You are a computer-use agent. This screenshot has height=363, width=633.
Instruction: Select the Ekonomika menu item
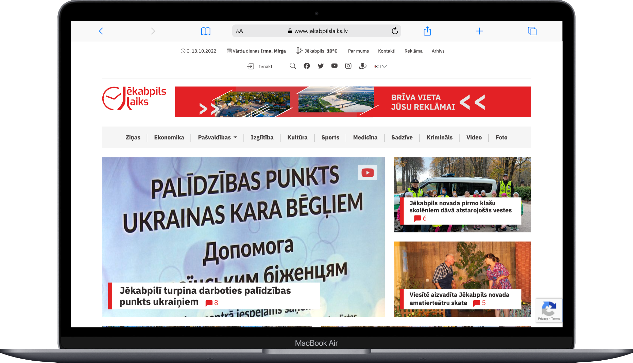coord(169,137)
